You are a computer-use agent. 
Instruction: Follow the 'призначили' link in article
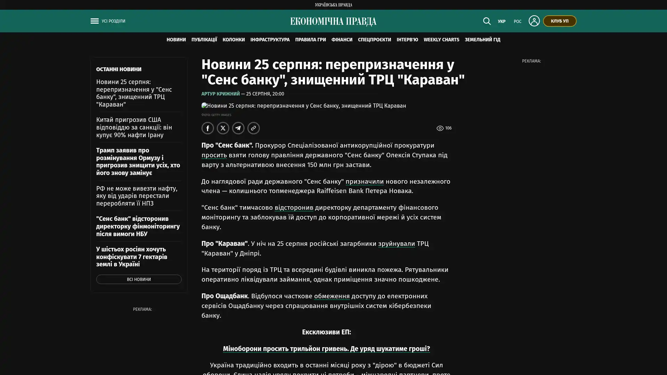point(365,182)
